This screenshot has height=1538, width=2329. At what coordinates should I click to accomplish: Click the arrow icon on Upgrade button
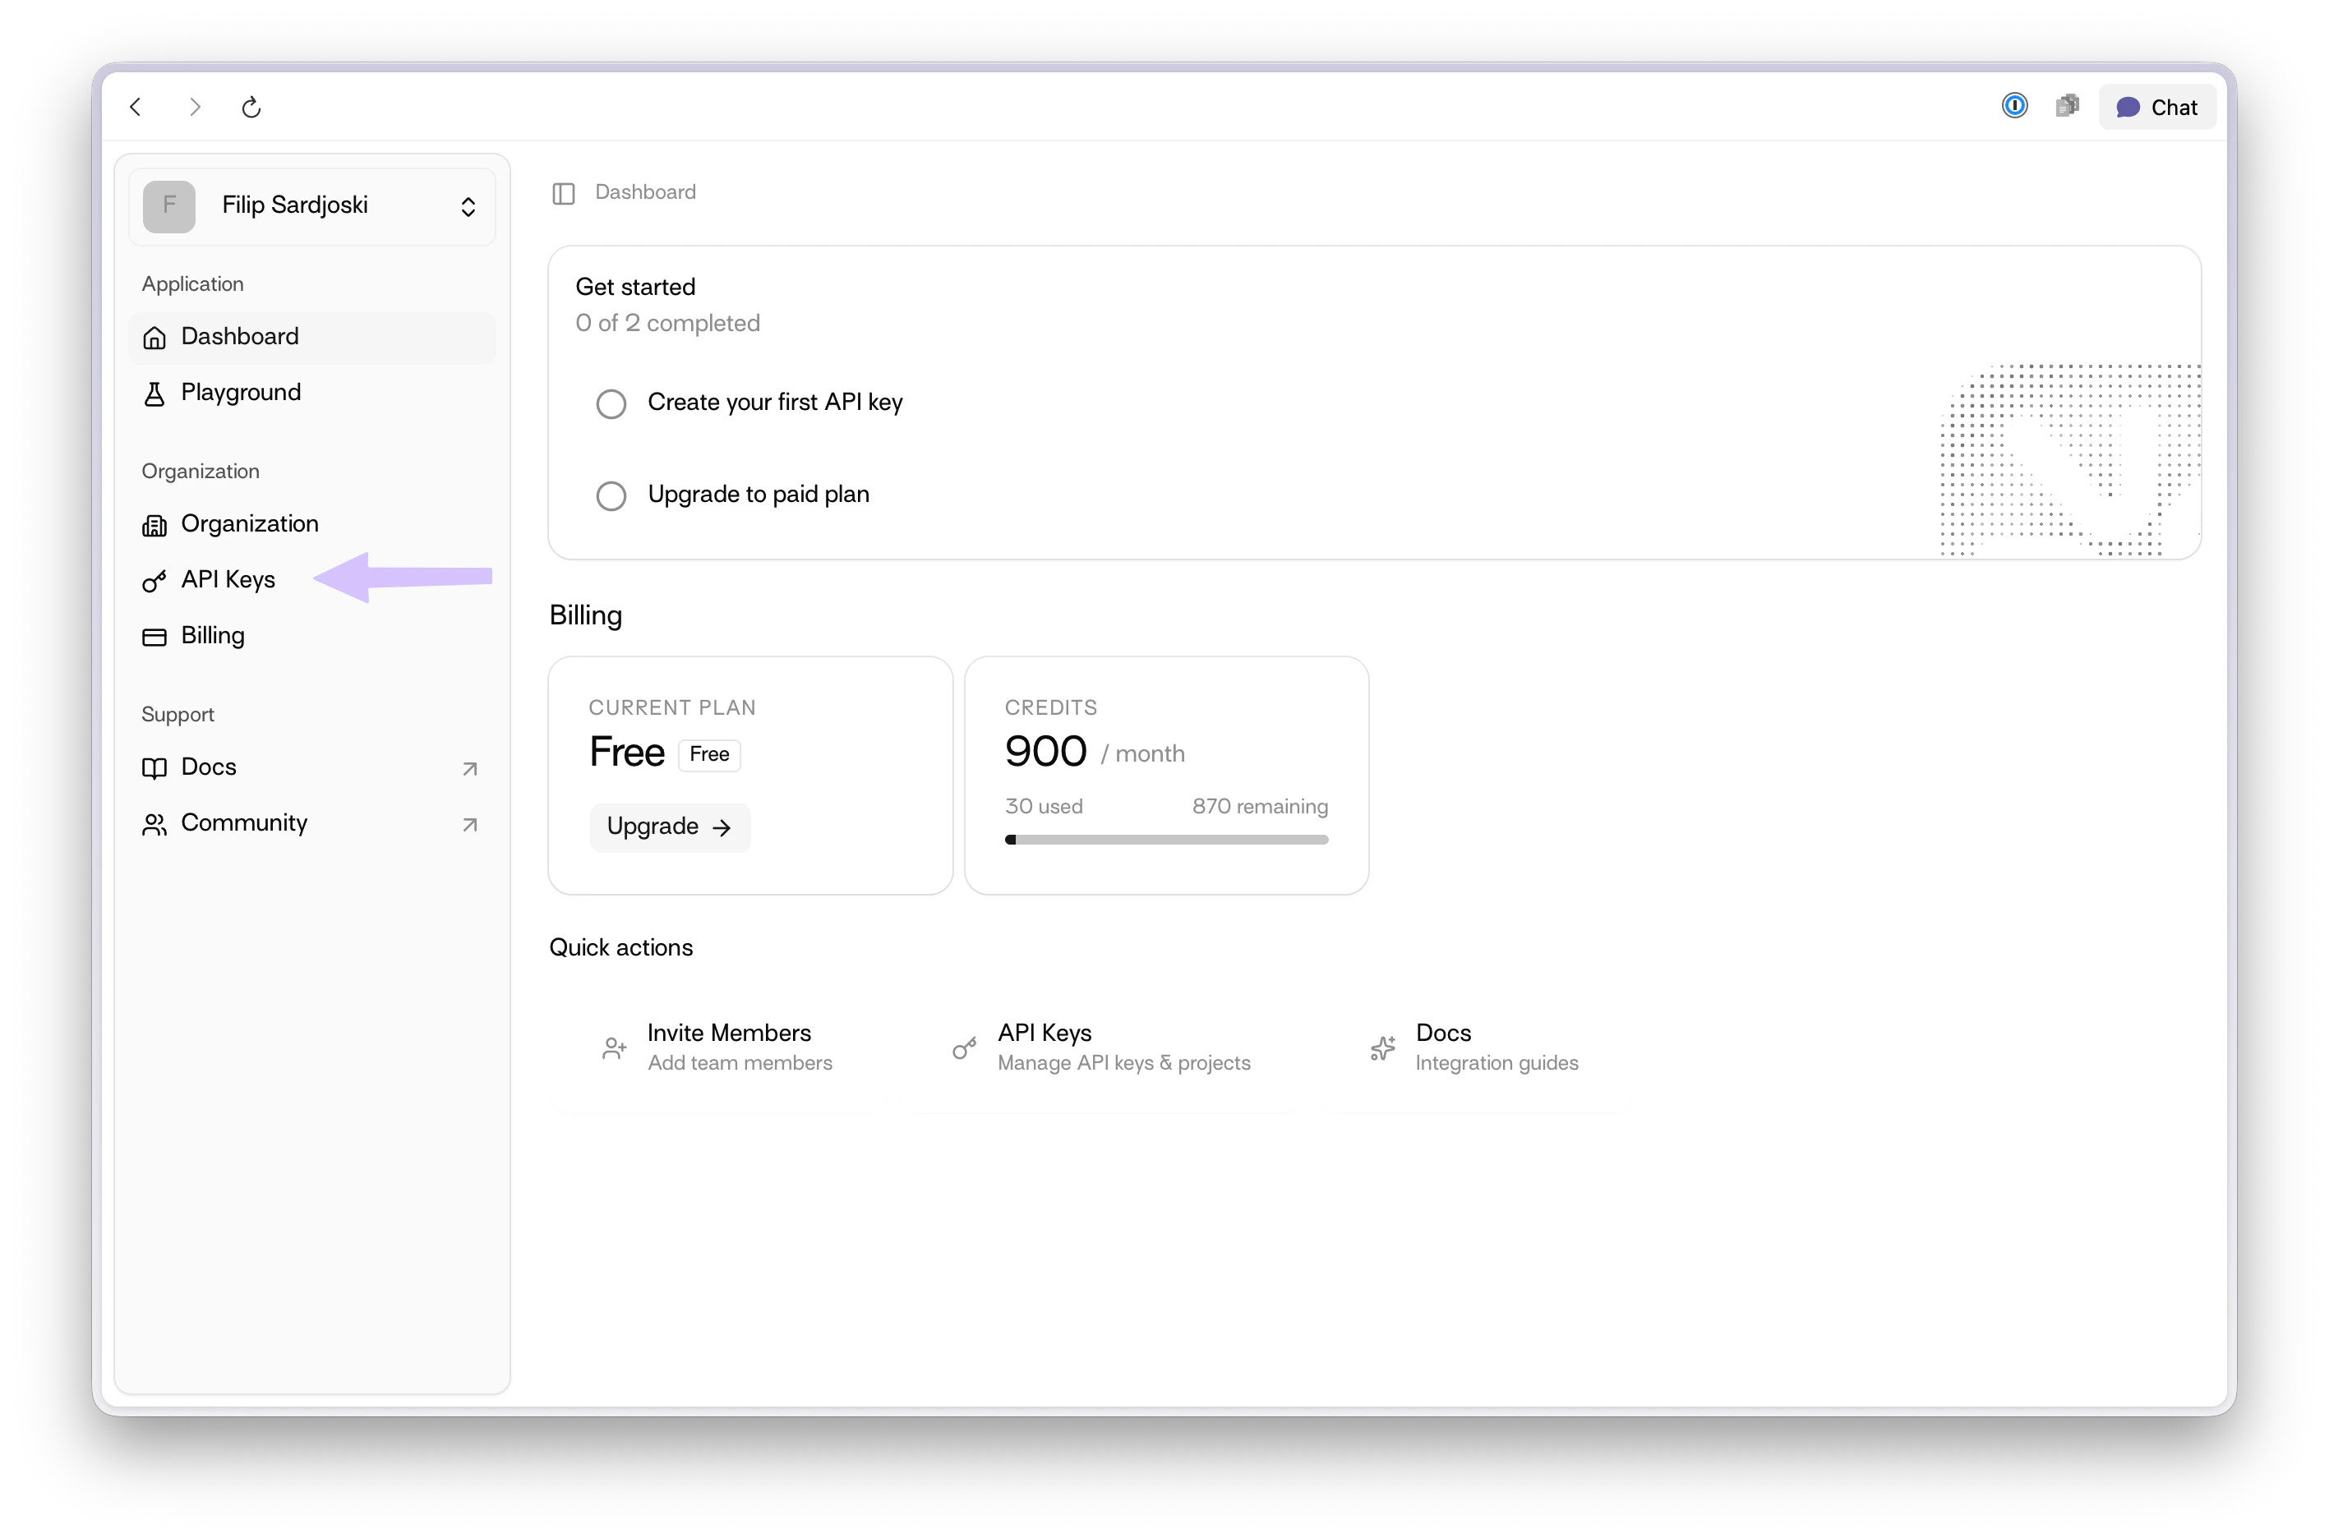[721, 828]
